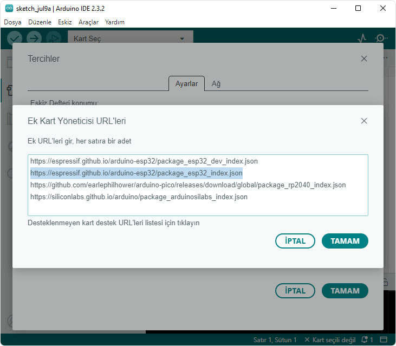Image resolution: width=396 pixels, height=346 pixels.
Task: Click TAMAM in the Tercihler dialog
Action: click(x=345, y=291)
